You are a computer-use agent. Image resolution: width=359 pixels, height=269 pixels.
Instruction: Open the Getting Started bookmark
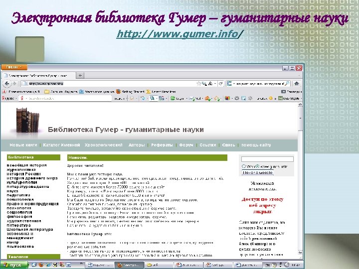[130, 92]
